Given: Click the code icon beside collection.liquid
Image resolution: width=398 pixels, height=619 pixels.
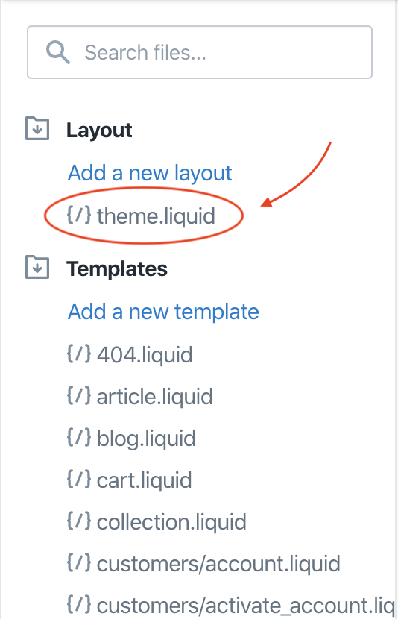Looking at the screenshot, I should tap(79, 521).
